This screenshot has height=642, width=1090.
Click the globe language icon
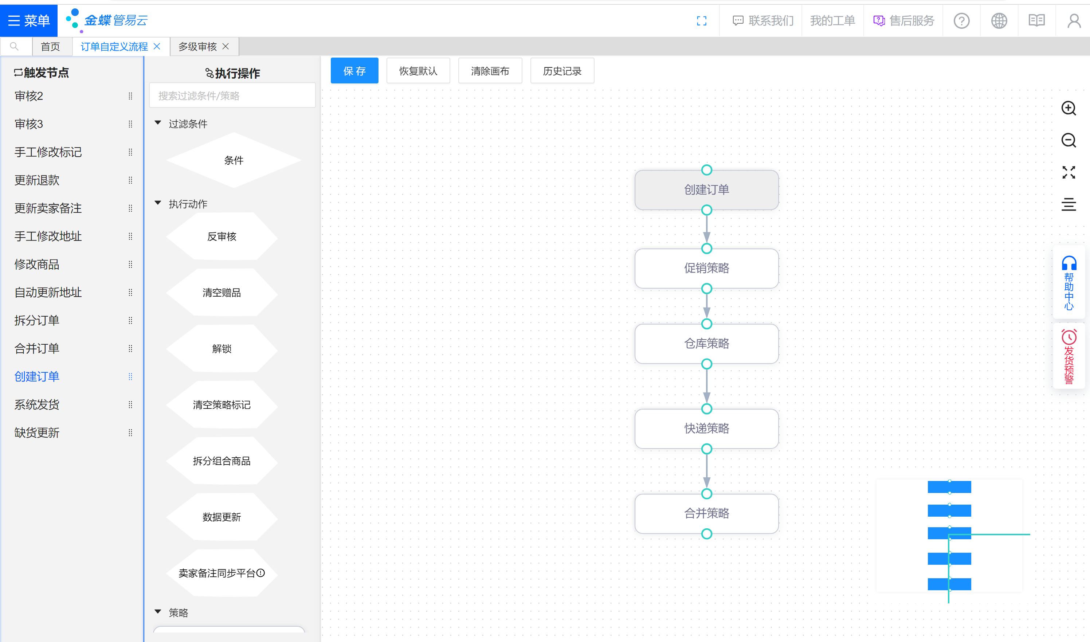coord(999,21)
